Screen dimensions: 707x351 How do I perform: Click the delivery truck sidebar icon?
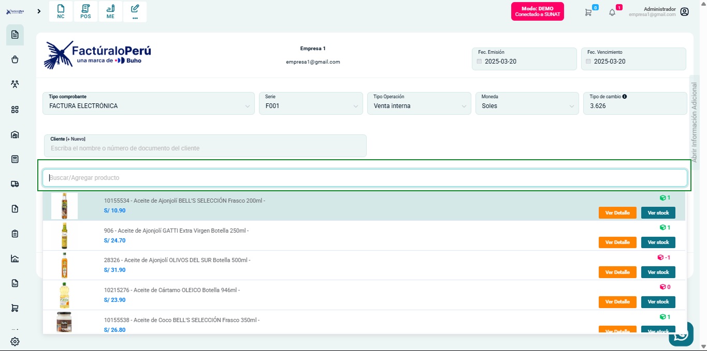[15, 184]
